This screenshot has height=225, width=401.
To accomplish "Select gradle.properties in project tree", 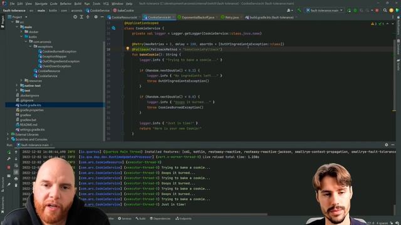I will [29, 110].
